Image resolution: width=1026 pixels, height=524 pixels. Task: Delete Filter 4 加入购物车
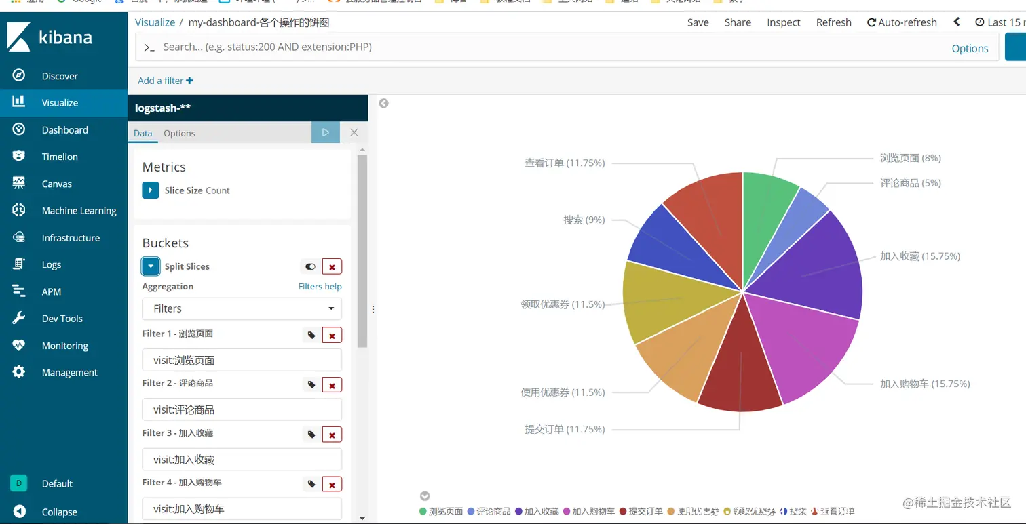point(332,484)
